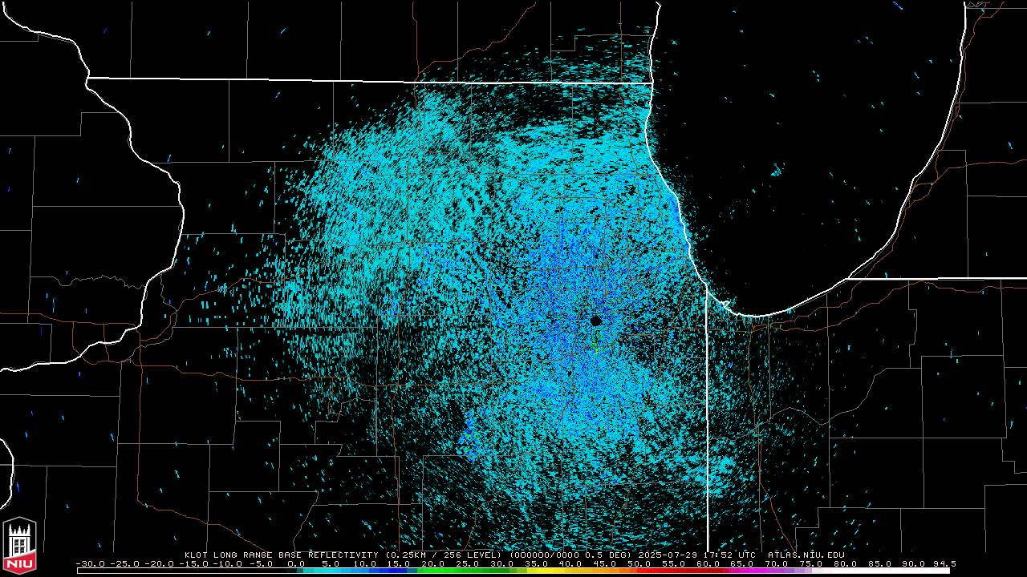Screen dimensions: 1027x577
Task: Pick the magenta segment of the reflectivity scale
Action: point(746,571)
